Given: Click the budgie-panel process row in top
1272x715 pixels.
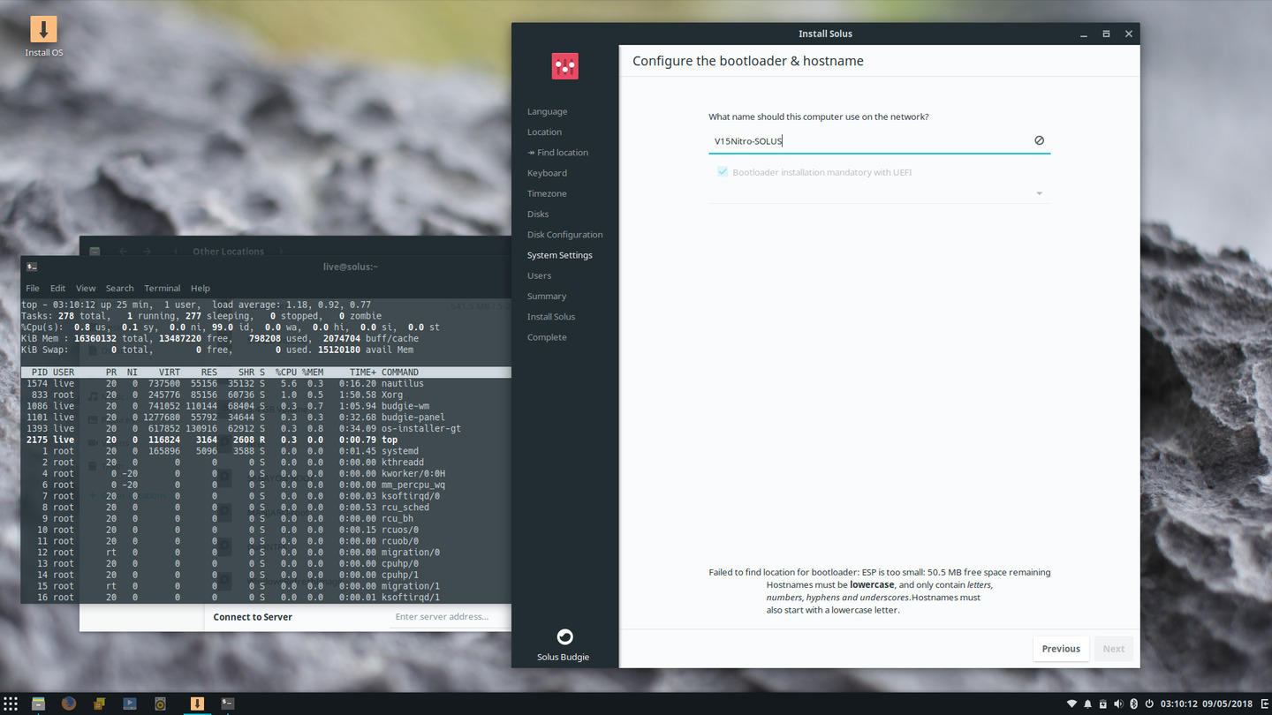Looking at the screenshot, I should coord(266,418).
